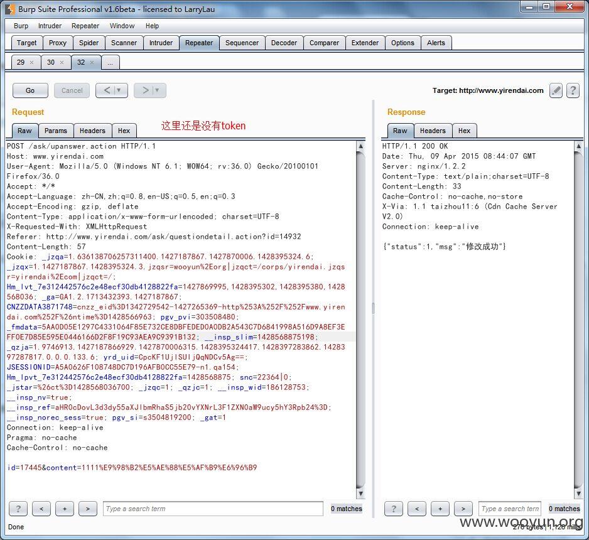Viewport: 589px width, 540px height.
Task: Go to next match in response search
Action: 463,509
